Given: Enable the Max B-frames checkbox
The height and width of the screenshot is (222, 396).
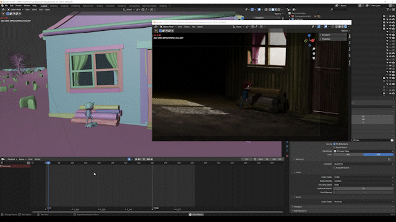Looking at the screenshot, I should coord(334,192).
